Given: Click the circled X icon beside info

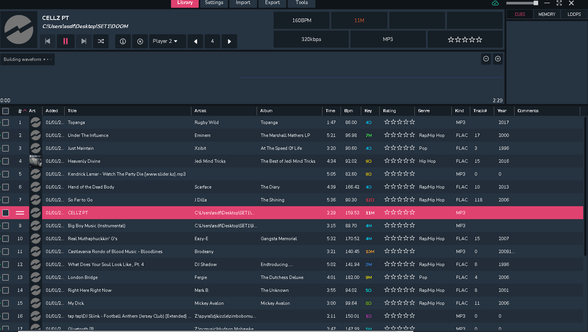Looking at the screenshot, I should [140, 41].
